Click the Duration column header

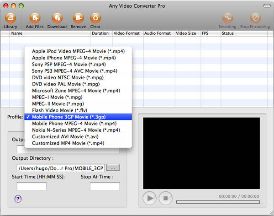click(x=101, y=33)
